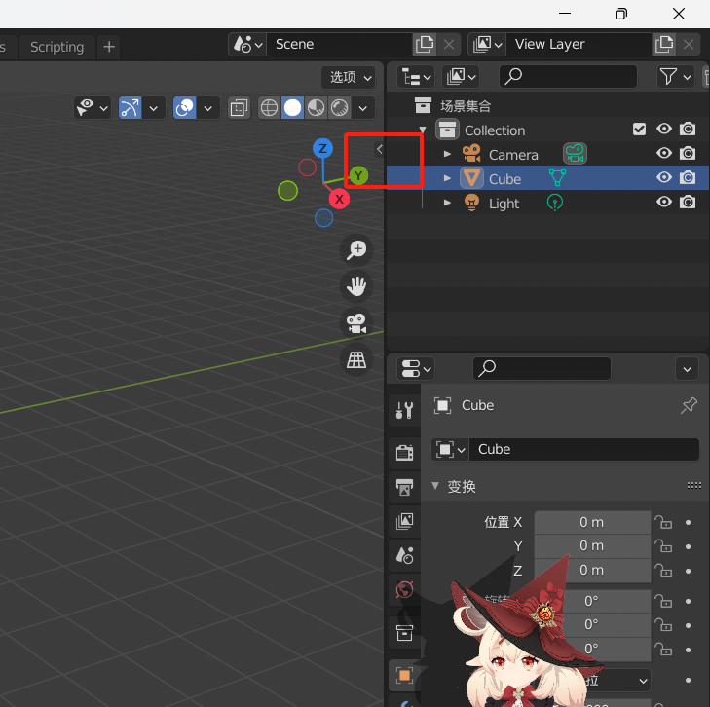Open the outliner filter dropdown
Viewport: 710px width, 707px height.
pyautogui.click(x=675, y=77)
